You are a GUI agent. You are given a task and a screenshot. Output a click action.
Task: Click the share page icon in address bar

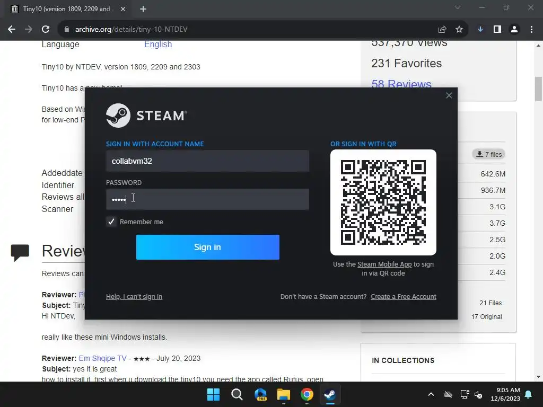click(442, 30)
